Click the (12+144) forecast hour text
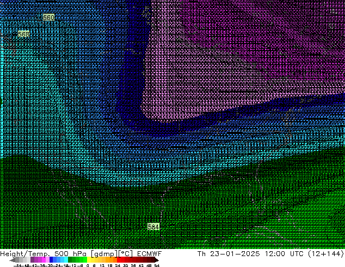Screen dimensions: 345x267 [x=326, y=254]
